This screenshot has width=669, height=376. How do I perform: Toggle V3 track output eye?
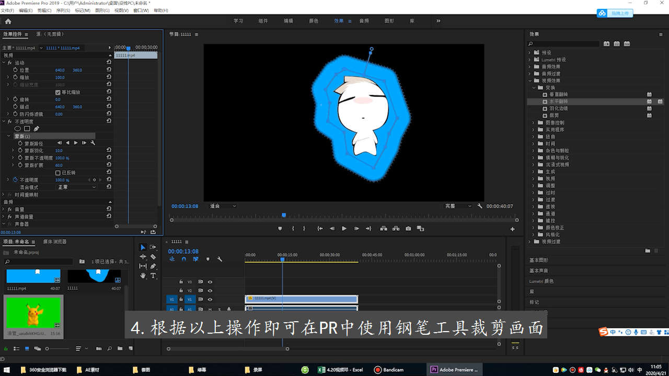(x=210, y=281)
